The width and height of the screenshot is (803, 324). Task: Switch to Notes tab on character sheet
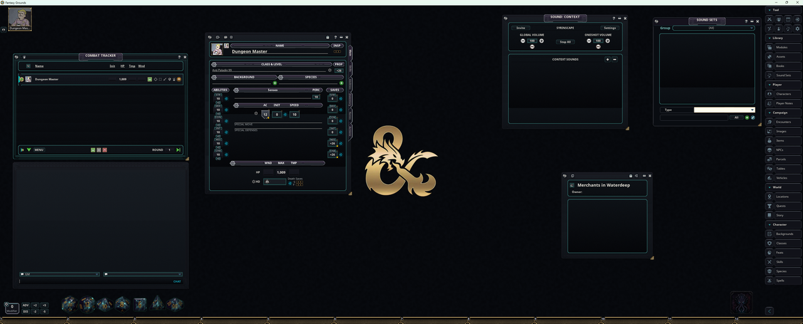pyautogui.click(x=350, y=115)
